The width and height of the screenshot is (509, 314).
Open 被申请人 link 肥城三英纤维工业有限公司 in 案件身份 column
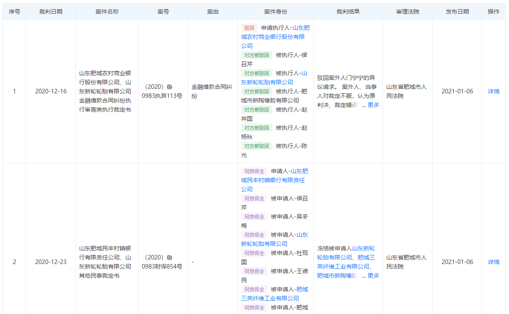[275, 294]
